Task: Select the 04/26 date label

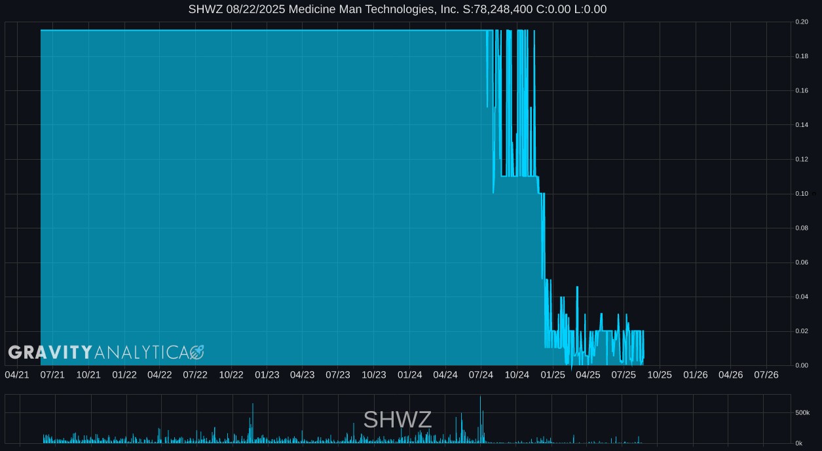Action: click(x=730, y=374)
